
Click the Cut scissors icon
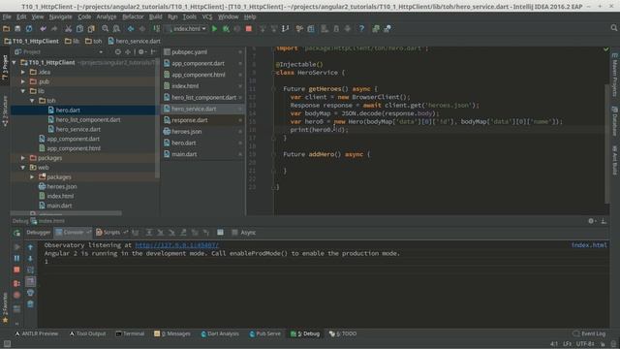[69, 28]
